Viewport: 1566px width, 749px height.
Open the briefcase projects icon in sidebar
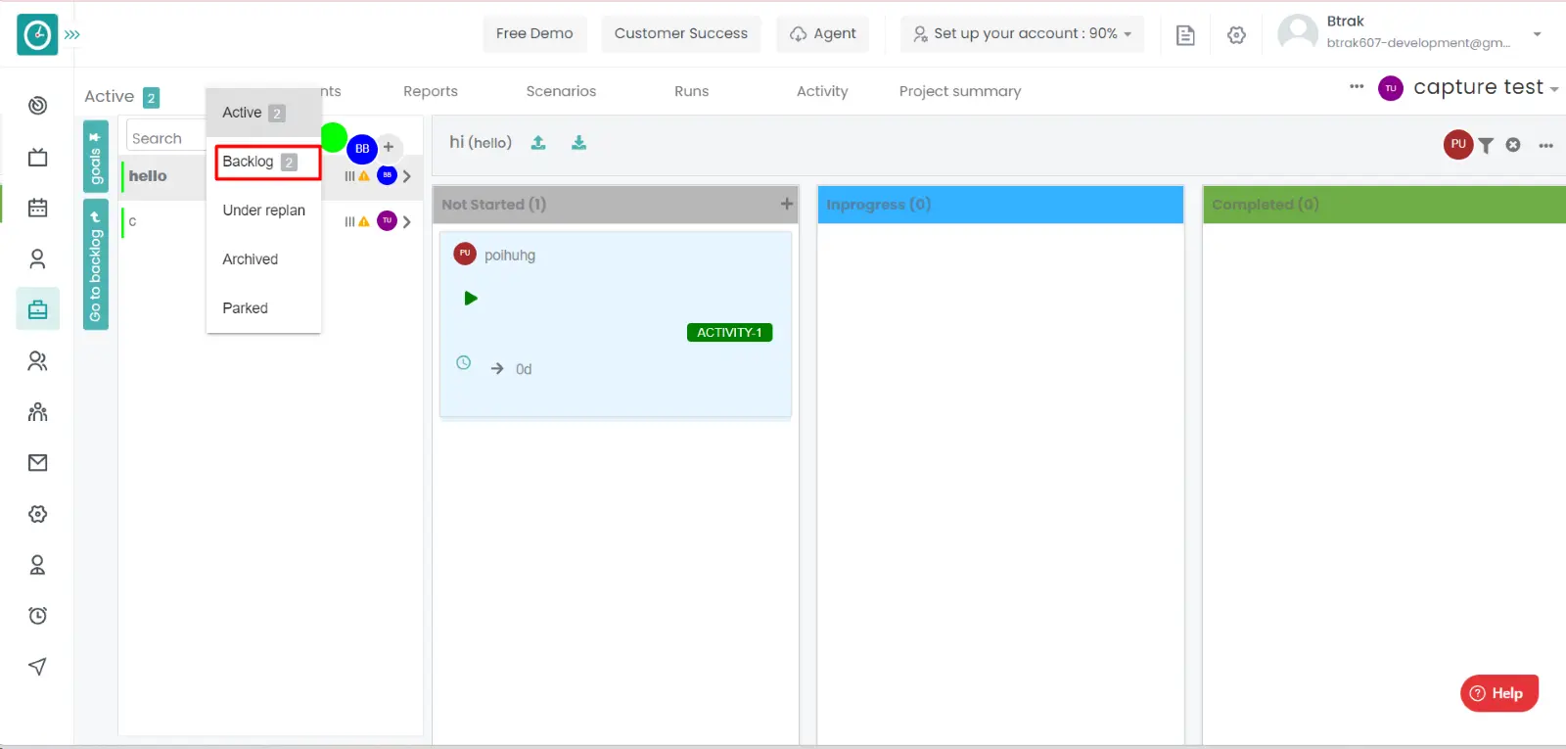click(38, 309)
